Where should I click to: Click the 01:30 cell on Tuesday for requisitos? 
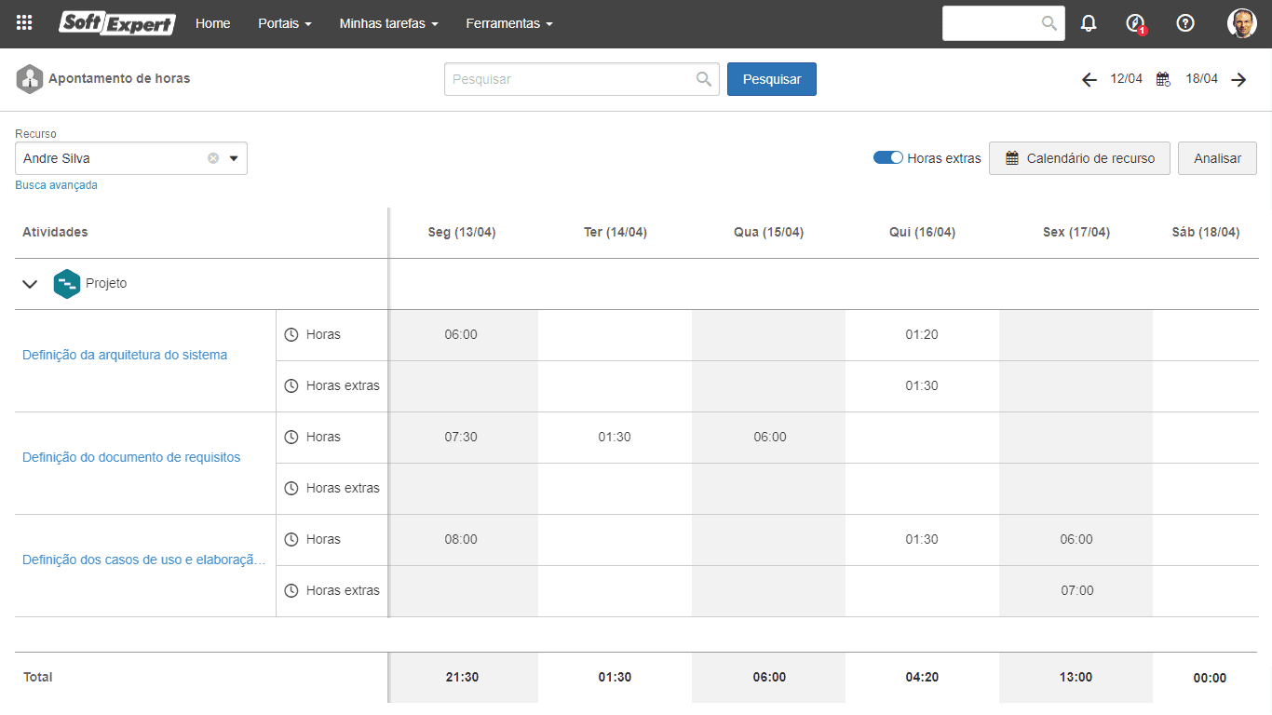[615, 437]
